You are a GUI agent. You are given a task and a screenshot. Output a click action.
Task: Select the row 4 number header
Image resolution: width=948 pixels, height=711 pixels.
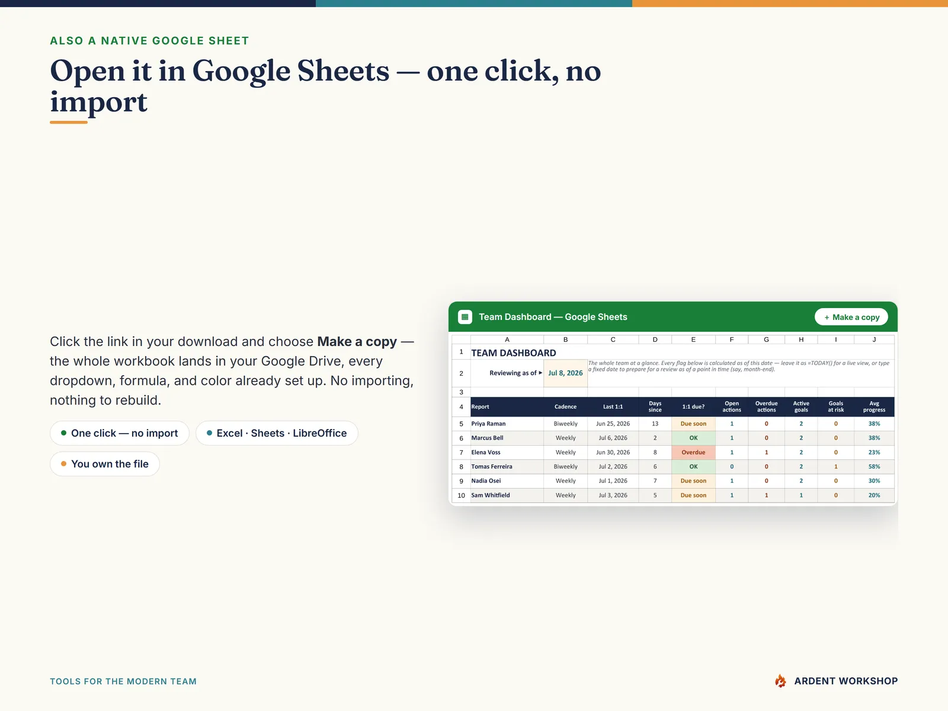point(461,407)
